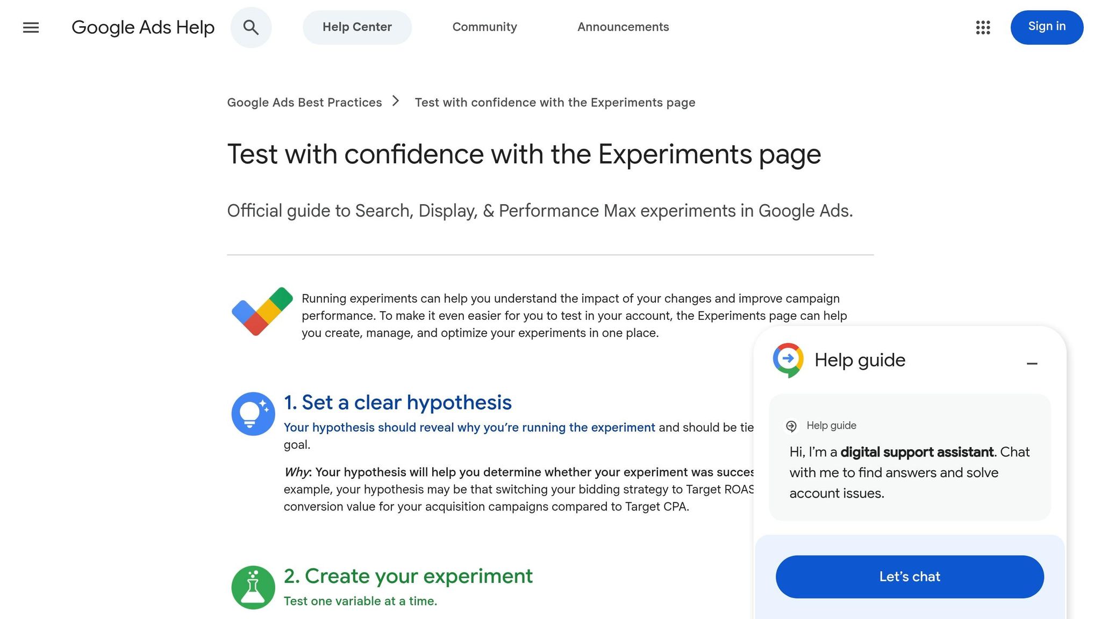Click the digital support assistant message bubble
Screen dimensions: 1101x619
(x=909, y=472)
